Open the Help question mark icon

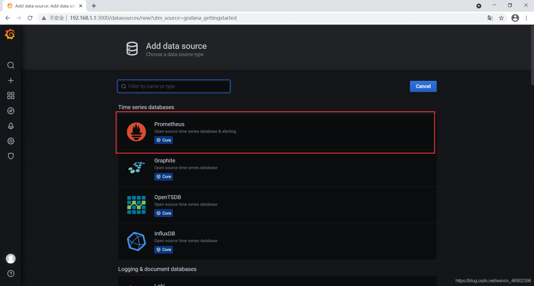pos(11,273)
